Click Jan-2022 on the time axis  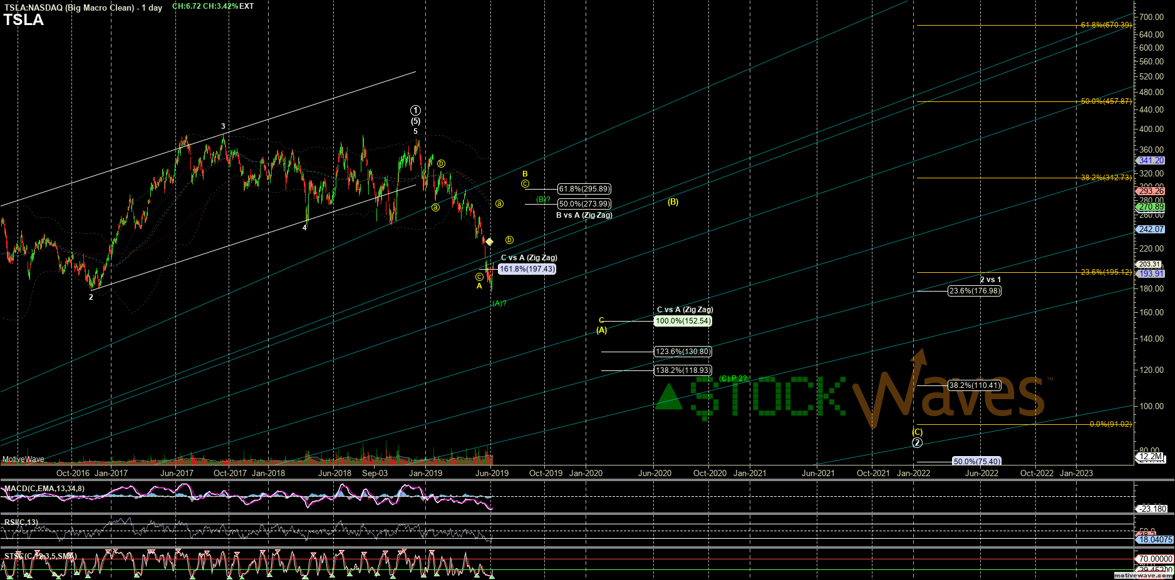[913, 473]
